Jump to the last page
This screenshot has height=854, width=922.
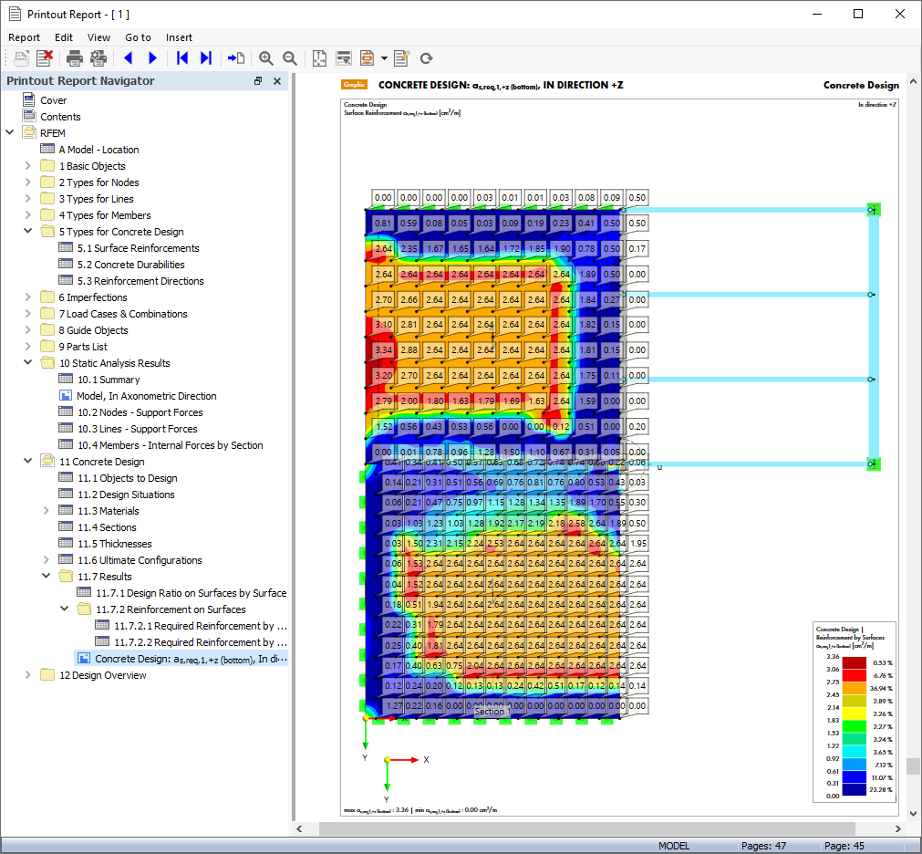point(206,58)
